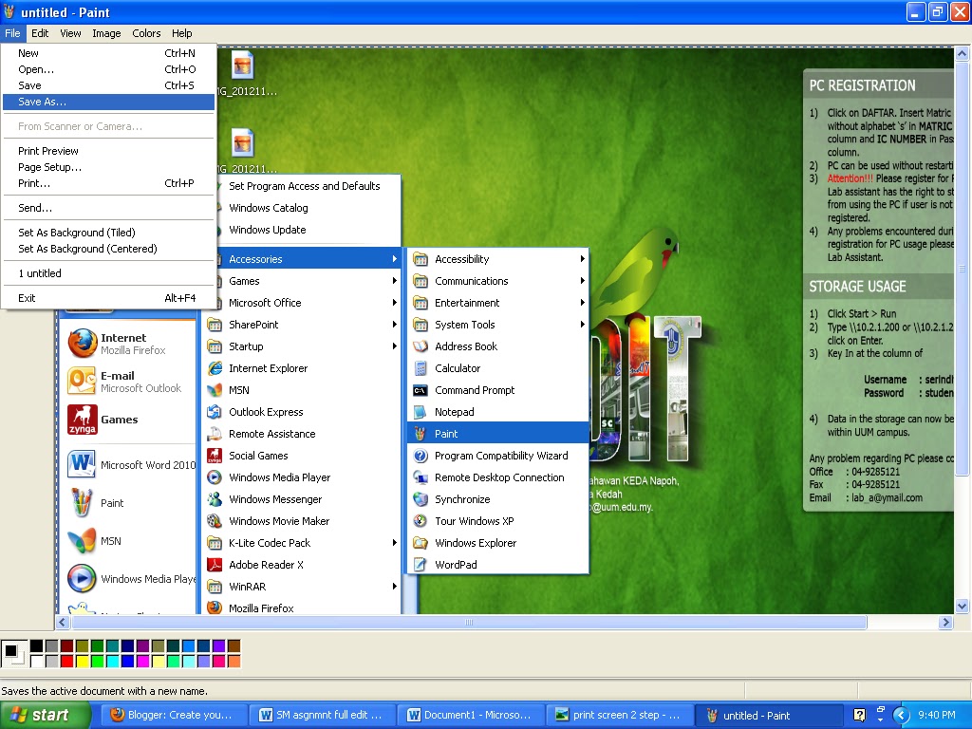Screen dimensions: 972x729
Task: Expand the Accessibility submenu arrow
Action: pyautogui.click(x=582, y=259)
